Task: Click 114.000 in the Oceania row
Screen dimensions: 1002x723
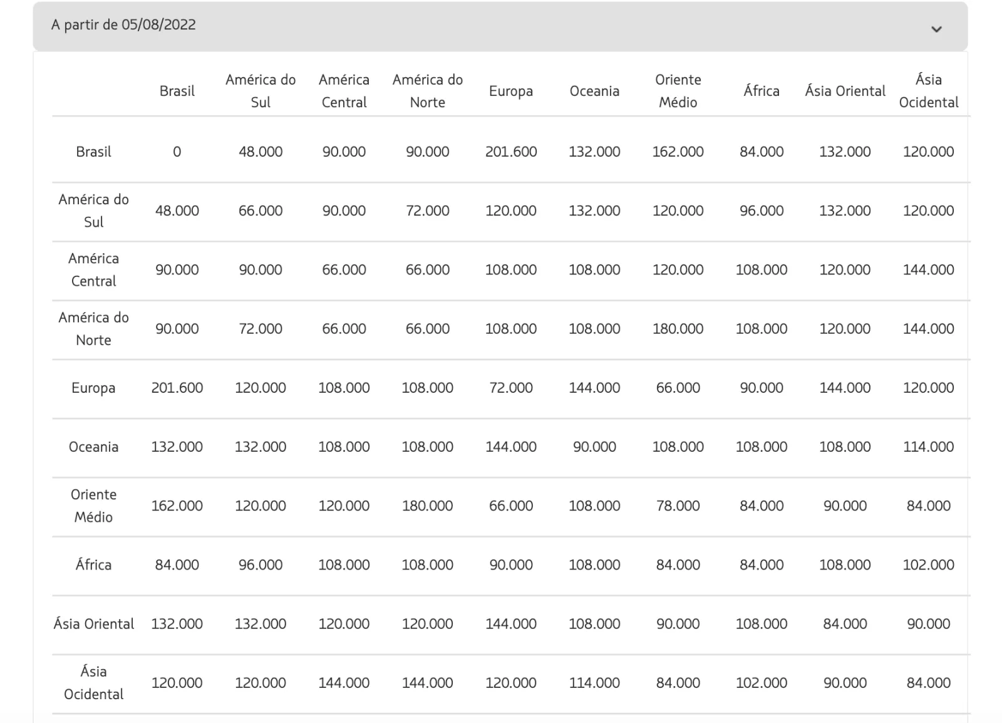Action: click(x=929, y=447)
